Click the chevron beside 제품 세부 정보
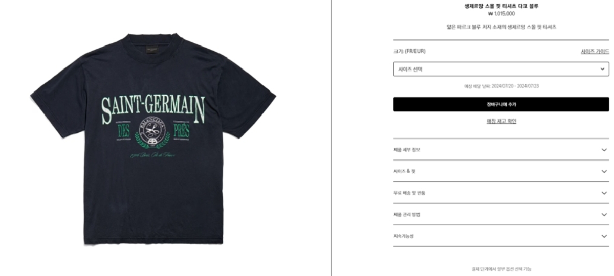The image size is (614, 276). 604,150
